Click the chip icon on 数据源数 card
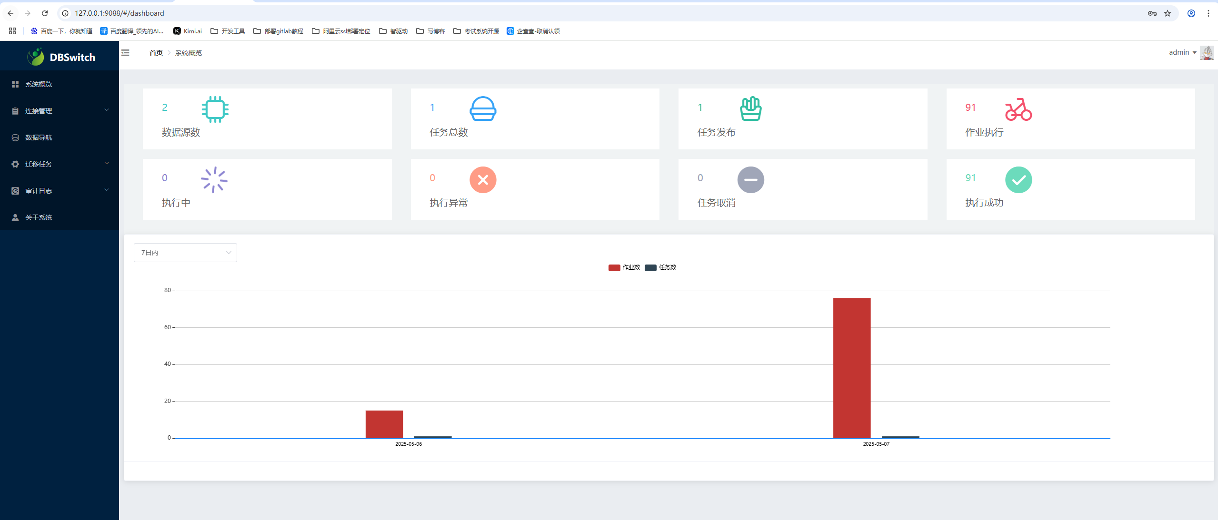The height and width of the screenshot is (520, 1218). tap(215, 109)
